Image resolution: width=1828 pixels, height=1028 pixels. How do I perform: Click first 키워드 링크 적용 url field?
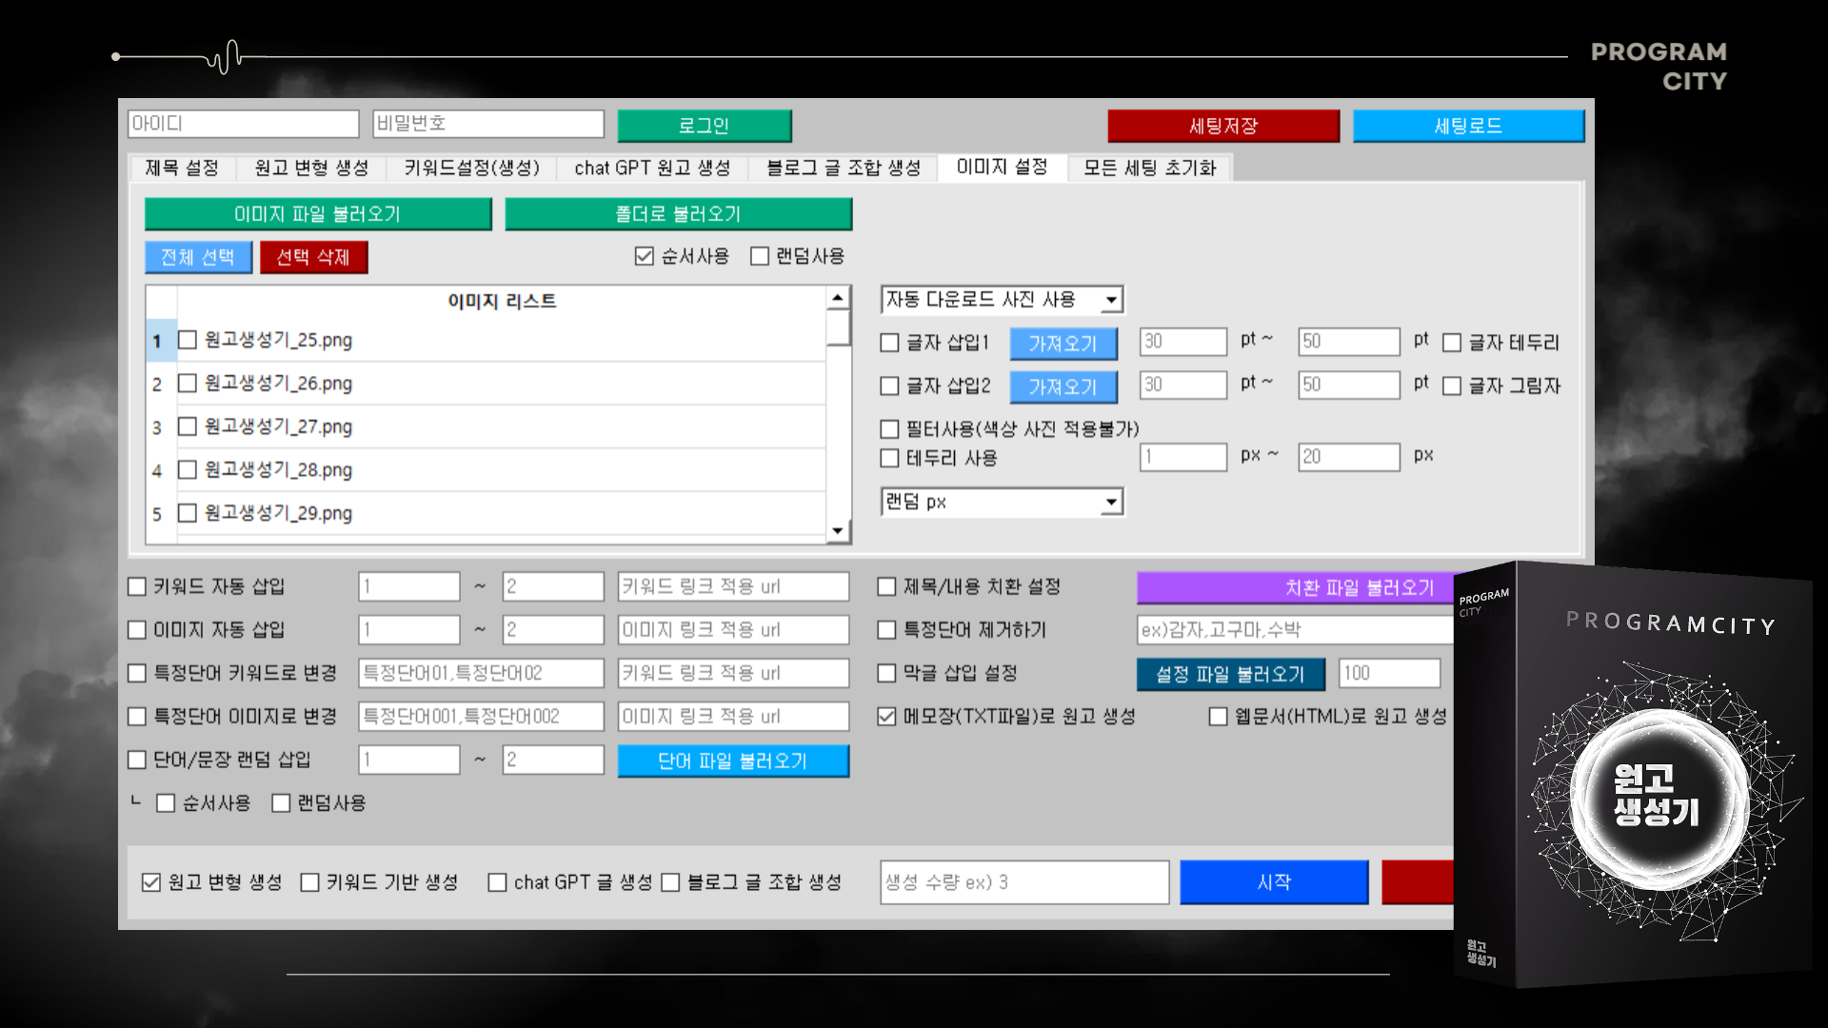[733, 586]
